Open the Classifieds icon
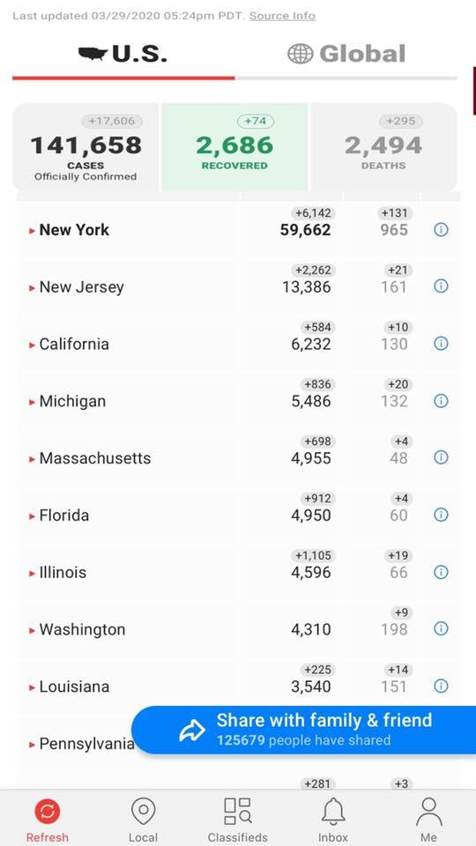 [x=237, y=811]
